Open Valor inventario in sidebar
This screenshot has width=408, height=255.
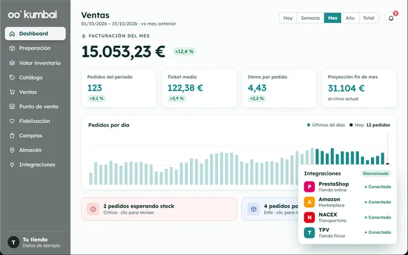point(35,63)
